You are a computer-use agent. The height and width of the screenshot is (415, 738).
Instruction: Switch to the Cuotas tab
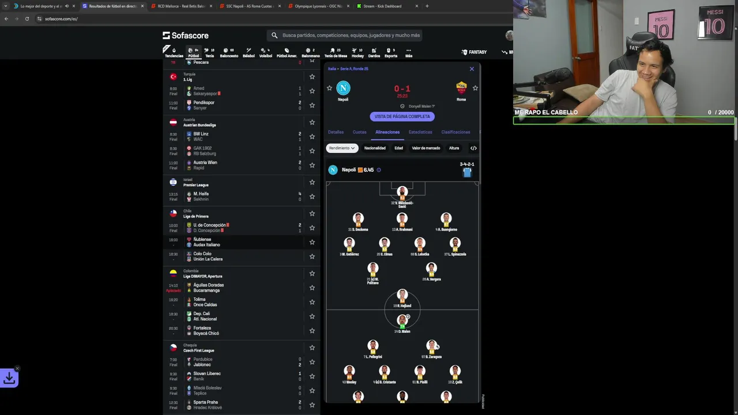pyautogui.click(x=360, y=132)
